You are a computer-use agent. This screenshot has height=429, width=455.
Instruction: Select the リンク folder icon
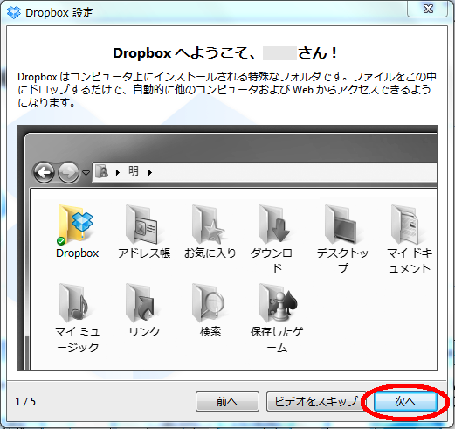141,303
